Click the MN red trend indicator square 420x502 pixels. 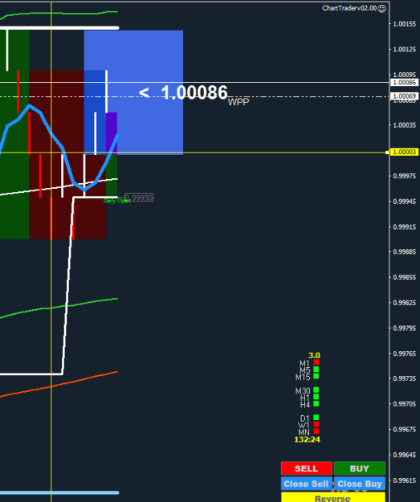pos(316,431)
